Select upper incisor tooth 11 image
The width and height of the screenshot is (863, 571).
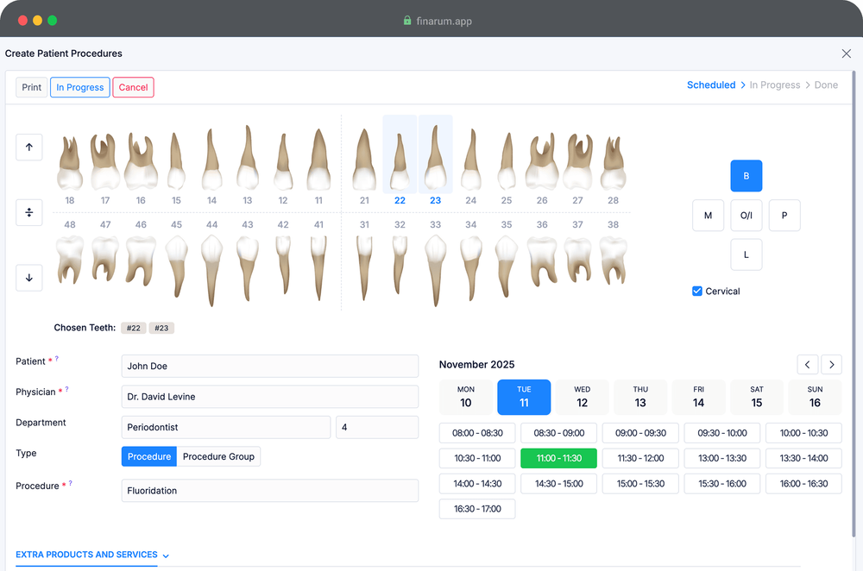[318, 161]
